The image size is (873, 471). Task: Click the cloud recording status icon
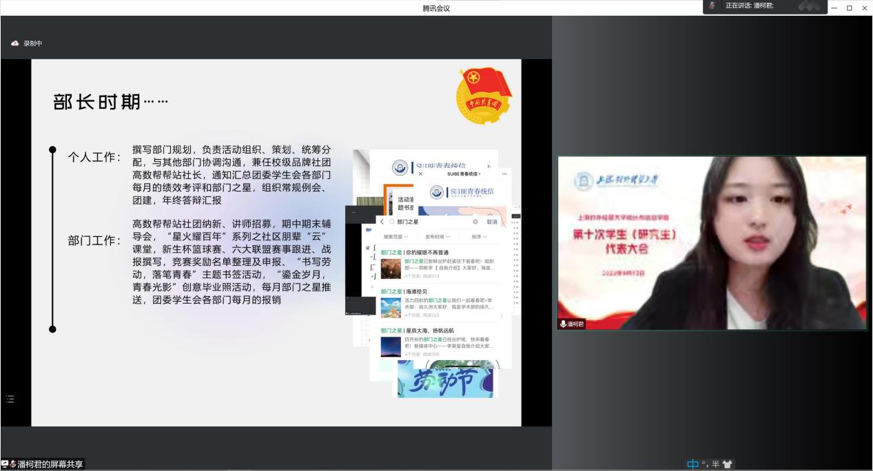point(15,43)
